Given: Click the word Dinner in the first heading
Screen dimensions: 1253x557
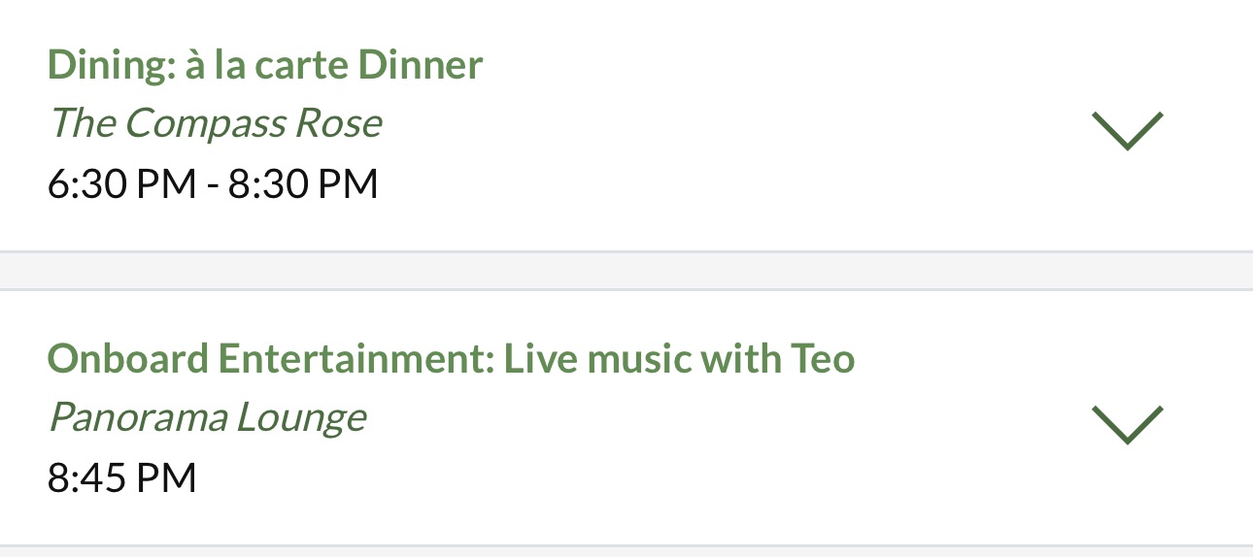Looking at the screenshot, I should 420,65.
